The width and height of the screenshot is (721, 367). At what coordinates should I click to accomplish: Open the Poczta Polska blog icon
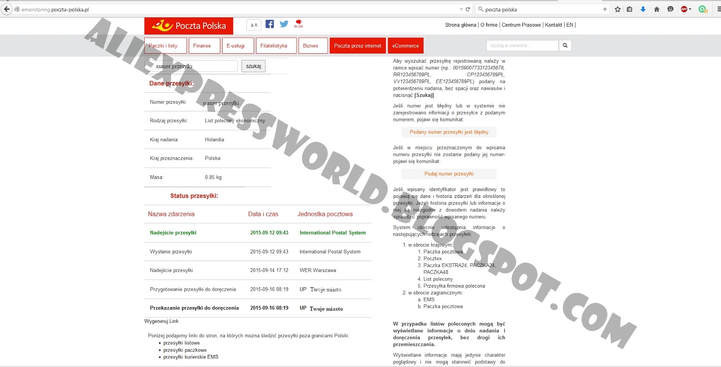point(298,24)
